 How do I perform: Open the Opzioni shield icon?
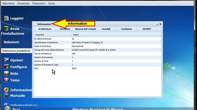click(6, 60)
